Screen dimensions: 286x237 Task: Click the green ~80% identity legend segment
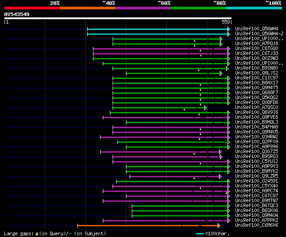[198, 8]
